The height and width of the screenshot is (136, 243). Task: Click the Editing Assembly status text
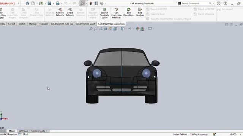pos(199,134)
